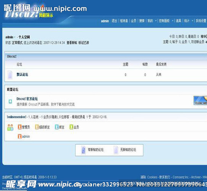Click the Discuz! 官方论坛 home icon
207x191 pixels.
coord(10,101)
